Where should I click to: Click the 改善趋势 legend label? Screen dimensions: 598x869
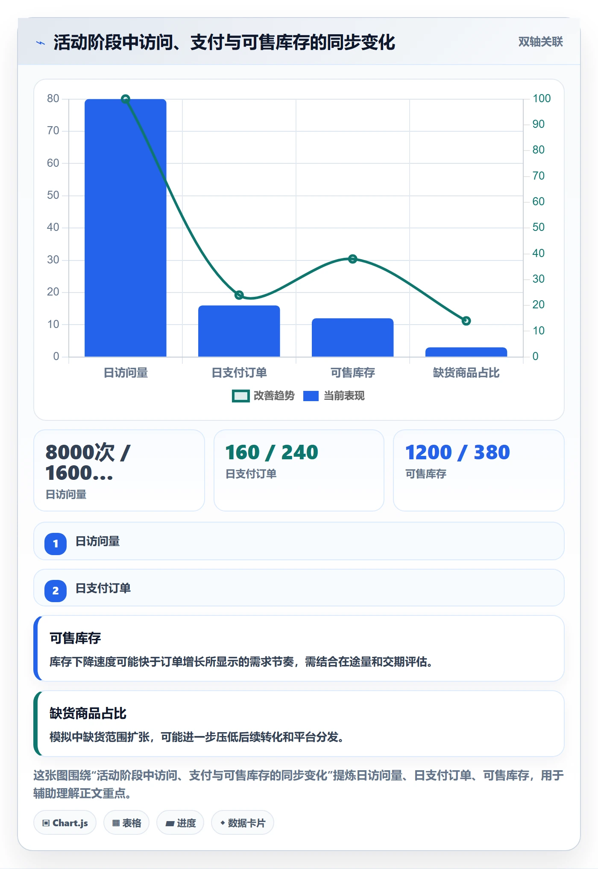click(274, 396)
